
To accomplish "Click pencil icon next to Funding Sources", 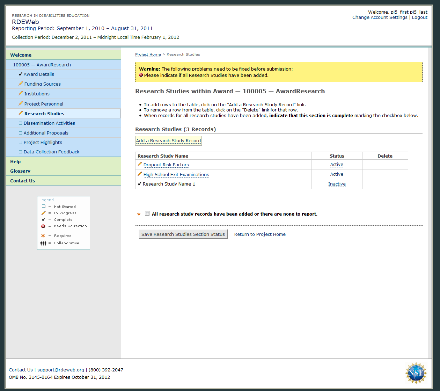I will [21, 84].
